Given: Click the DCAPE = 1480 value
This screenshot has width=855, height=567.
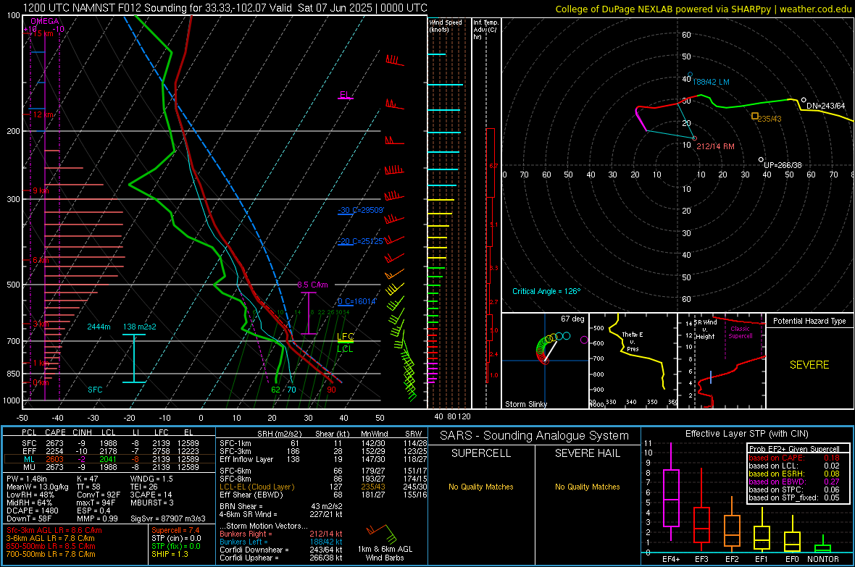Looking at the screenshot, I should (x=32, y=511).
